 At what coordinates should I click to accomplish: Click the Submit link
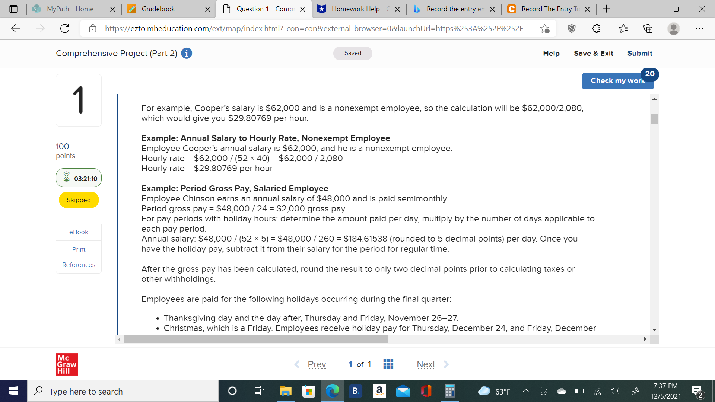coord(639,53)
